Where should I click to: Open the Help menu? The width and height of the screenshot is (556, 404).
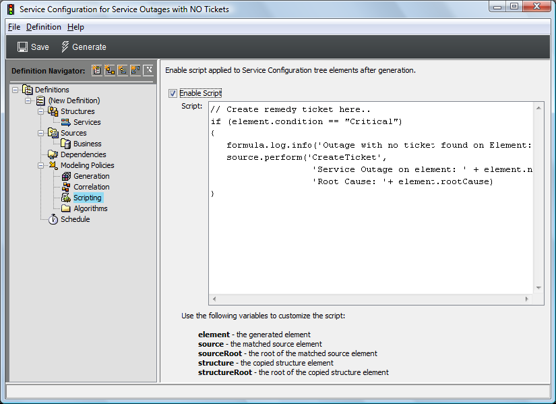(x=75, y=27)
